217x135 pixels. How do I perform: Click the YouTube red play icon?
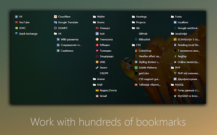pyautogui.click(x=17, y=22)
